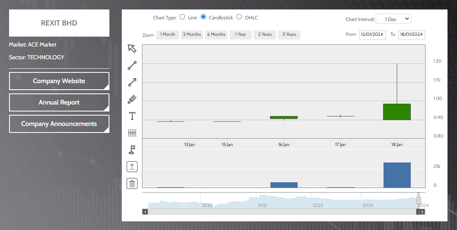Click 2022 in the navigator timeline
457x230 pixels.
point(318,205)
